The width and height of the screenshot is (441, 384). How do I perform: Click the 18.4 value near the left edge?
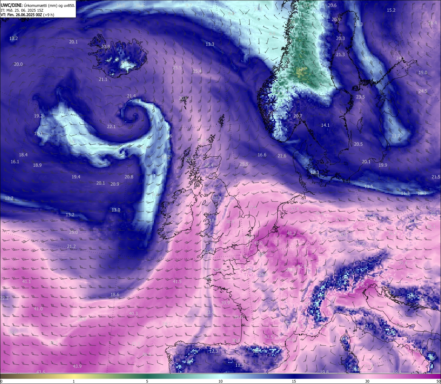tap(23, 155)
